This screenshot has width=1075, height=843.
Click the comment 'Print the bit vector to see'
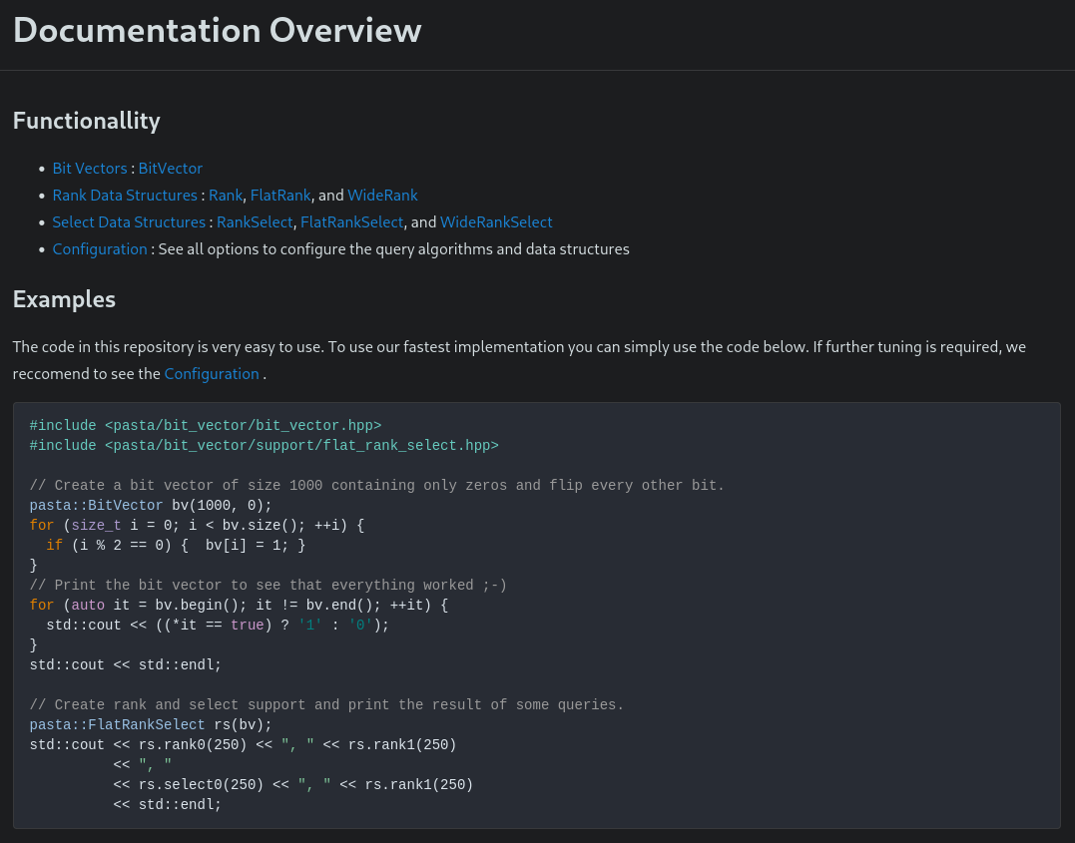(x=269, y=586)
